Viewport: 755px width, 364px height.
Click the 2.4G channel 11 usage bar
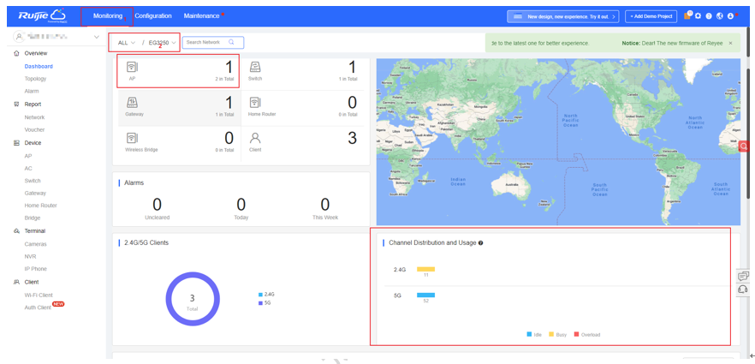(425, 269)
